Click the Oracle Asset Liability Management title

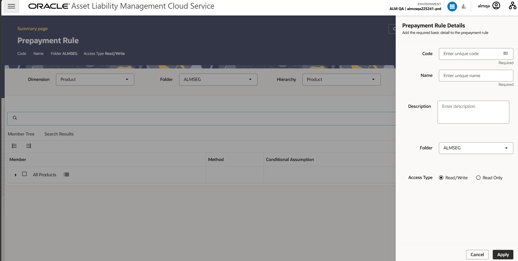click(121, 6)
